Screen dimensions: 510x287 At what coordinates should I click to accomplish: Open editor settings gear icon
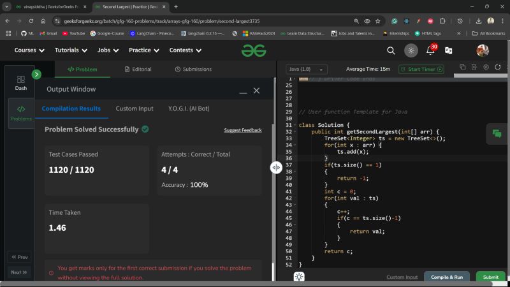pos(486,67)
